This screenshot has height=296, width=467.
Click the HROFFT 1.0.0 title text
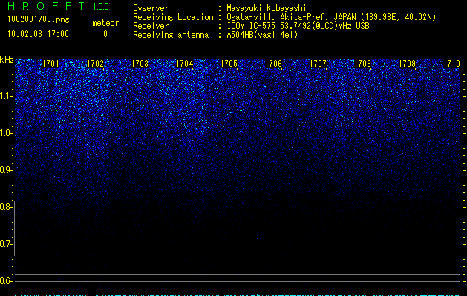[59, 6]
